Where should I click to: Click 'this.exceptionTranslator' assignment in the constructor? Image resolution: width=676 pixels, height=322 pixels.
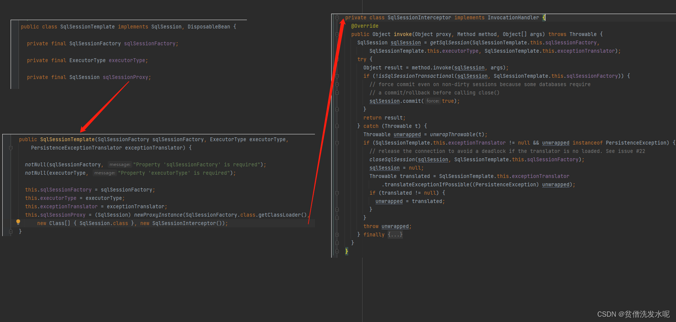(96, 207)
